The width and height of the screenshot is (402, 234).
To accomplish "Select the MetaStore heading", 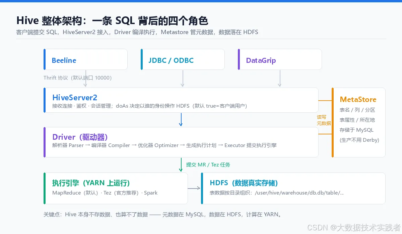I will pyautogui.click(x=358, y=99).
